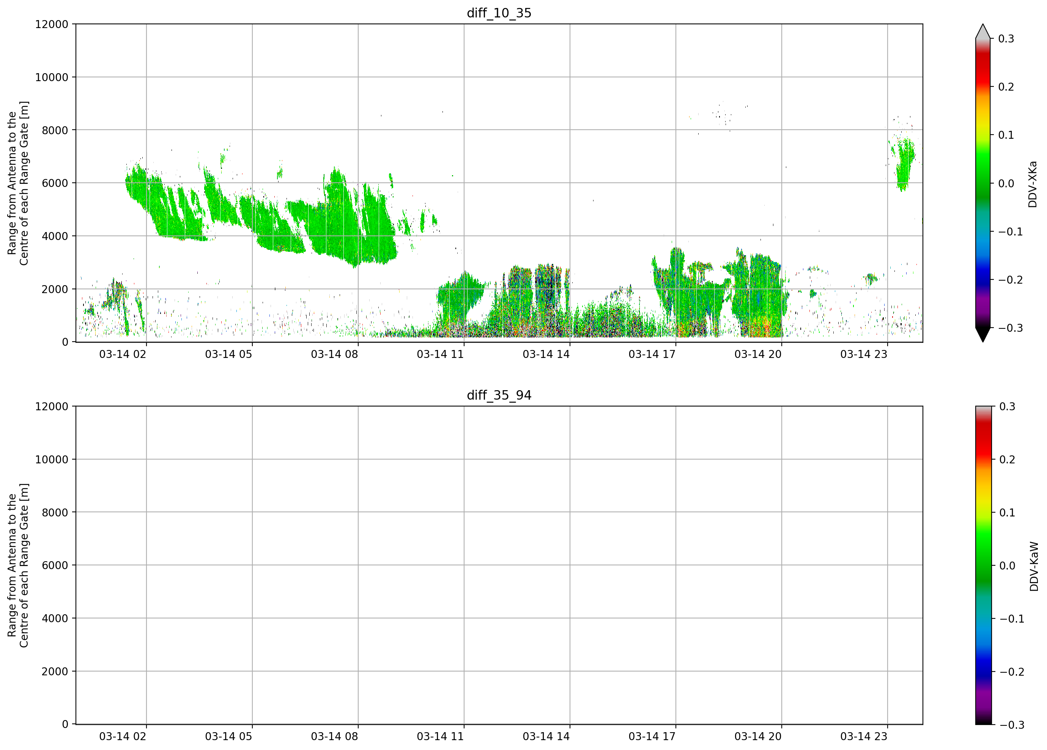Viewport: 1047px width, 750px height.
Task: Select the 6000 y-tick of diff_10_35 plot
Action: point(55,183)
